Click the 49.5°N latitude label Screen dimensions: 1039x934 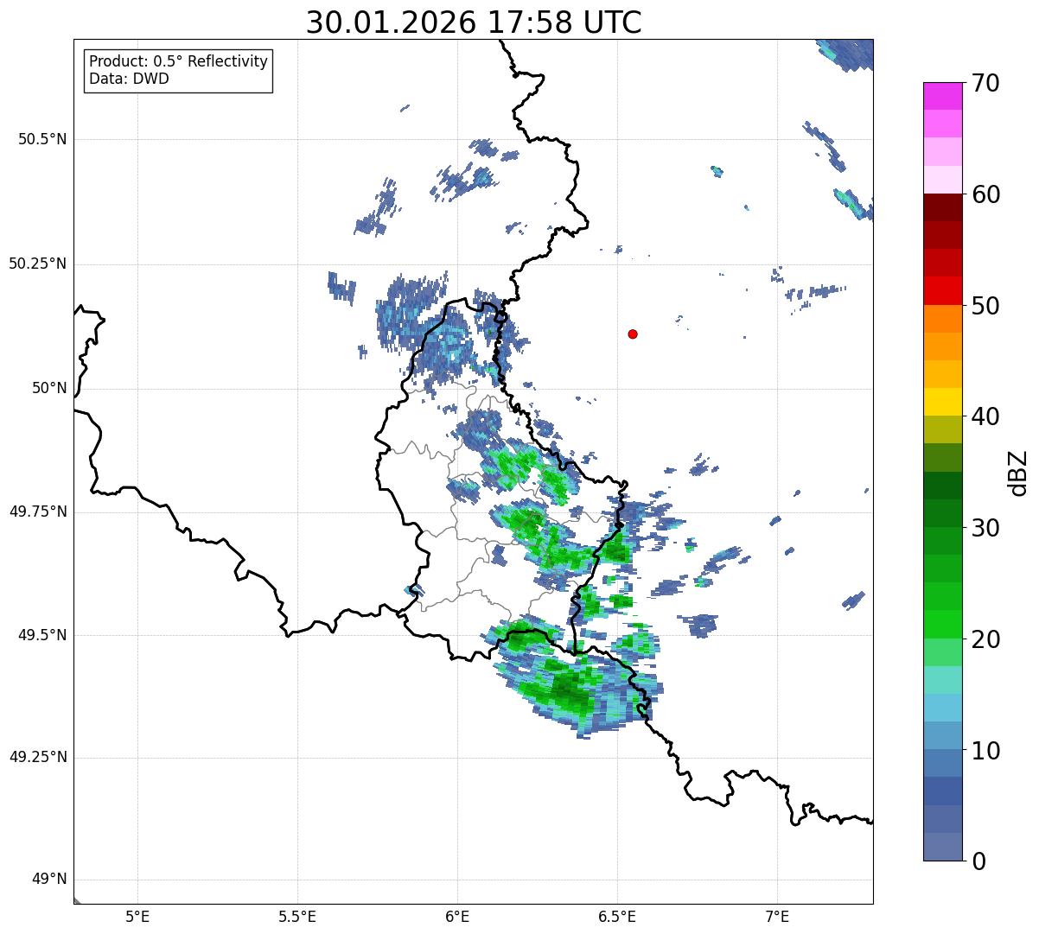[x=42, y=635]
